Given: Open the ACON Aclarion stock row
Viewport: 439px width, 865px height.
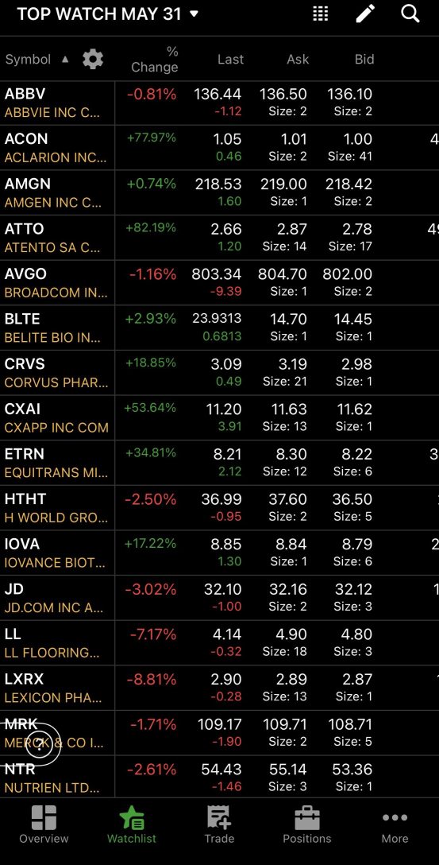Looking at the screenshot, I should (x=219, y=147).
